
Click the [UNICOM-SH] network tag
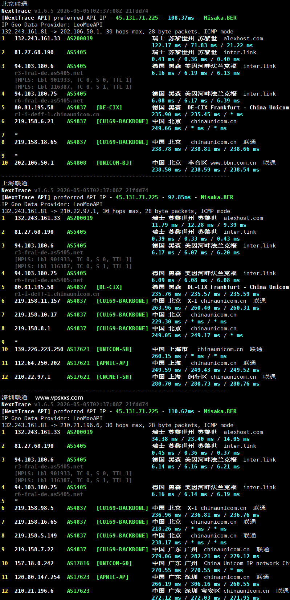[114, 349]
